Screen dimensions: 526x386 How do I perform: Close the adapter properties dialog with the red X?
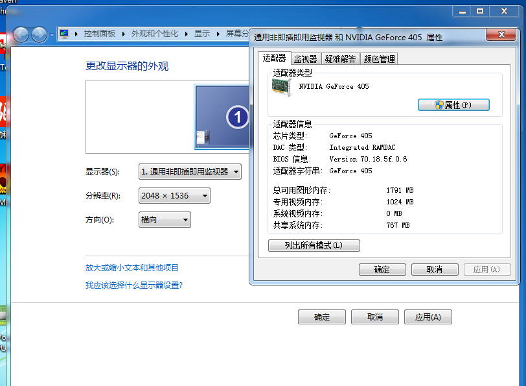[x=502, y=36]
